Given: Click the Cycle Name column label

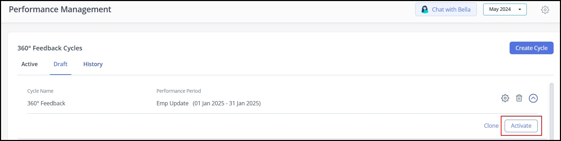Looking at the screenshot, I should [x=40, y=91].
